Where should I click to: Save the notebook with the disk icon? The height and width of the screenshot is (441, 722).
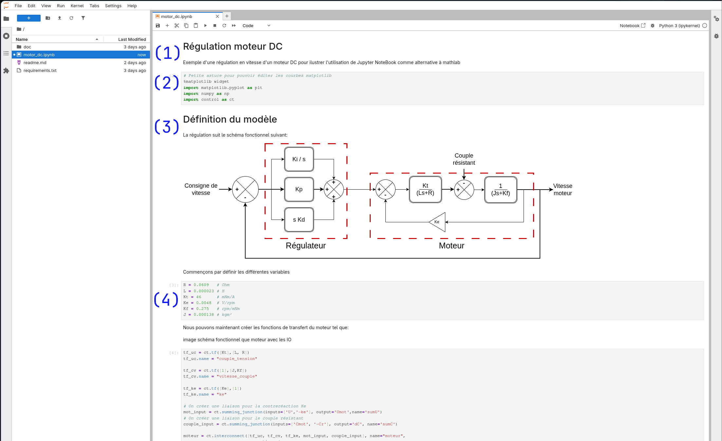pyautogui.click(x=158, y=25)
